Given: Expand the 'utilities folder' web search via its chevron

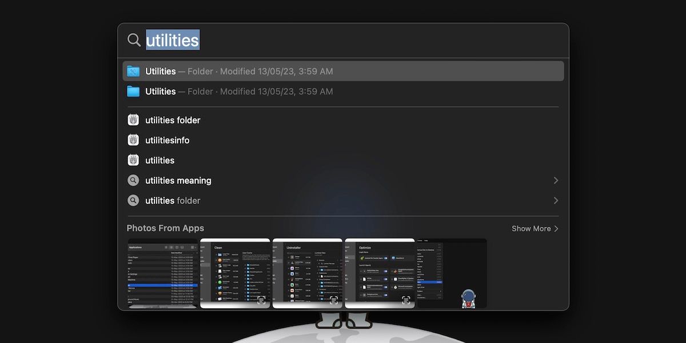Looking at the screenshot, I should pos(555,201).
